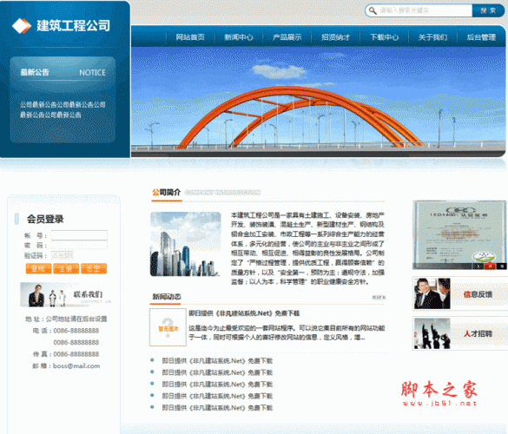This screenshot has height=434, width=508.
Task: Click the blue 搜索 search button
Action: point(488,10)
